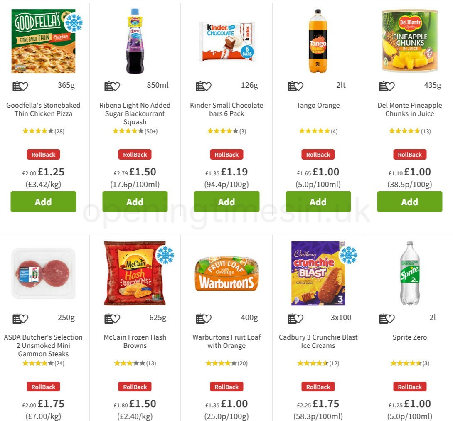Click the shopping list icon for Sprite Zero
Screen dimensions: 453x421
384,318
